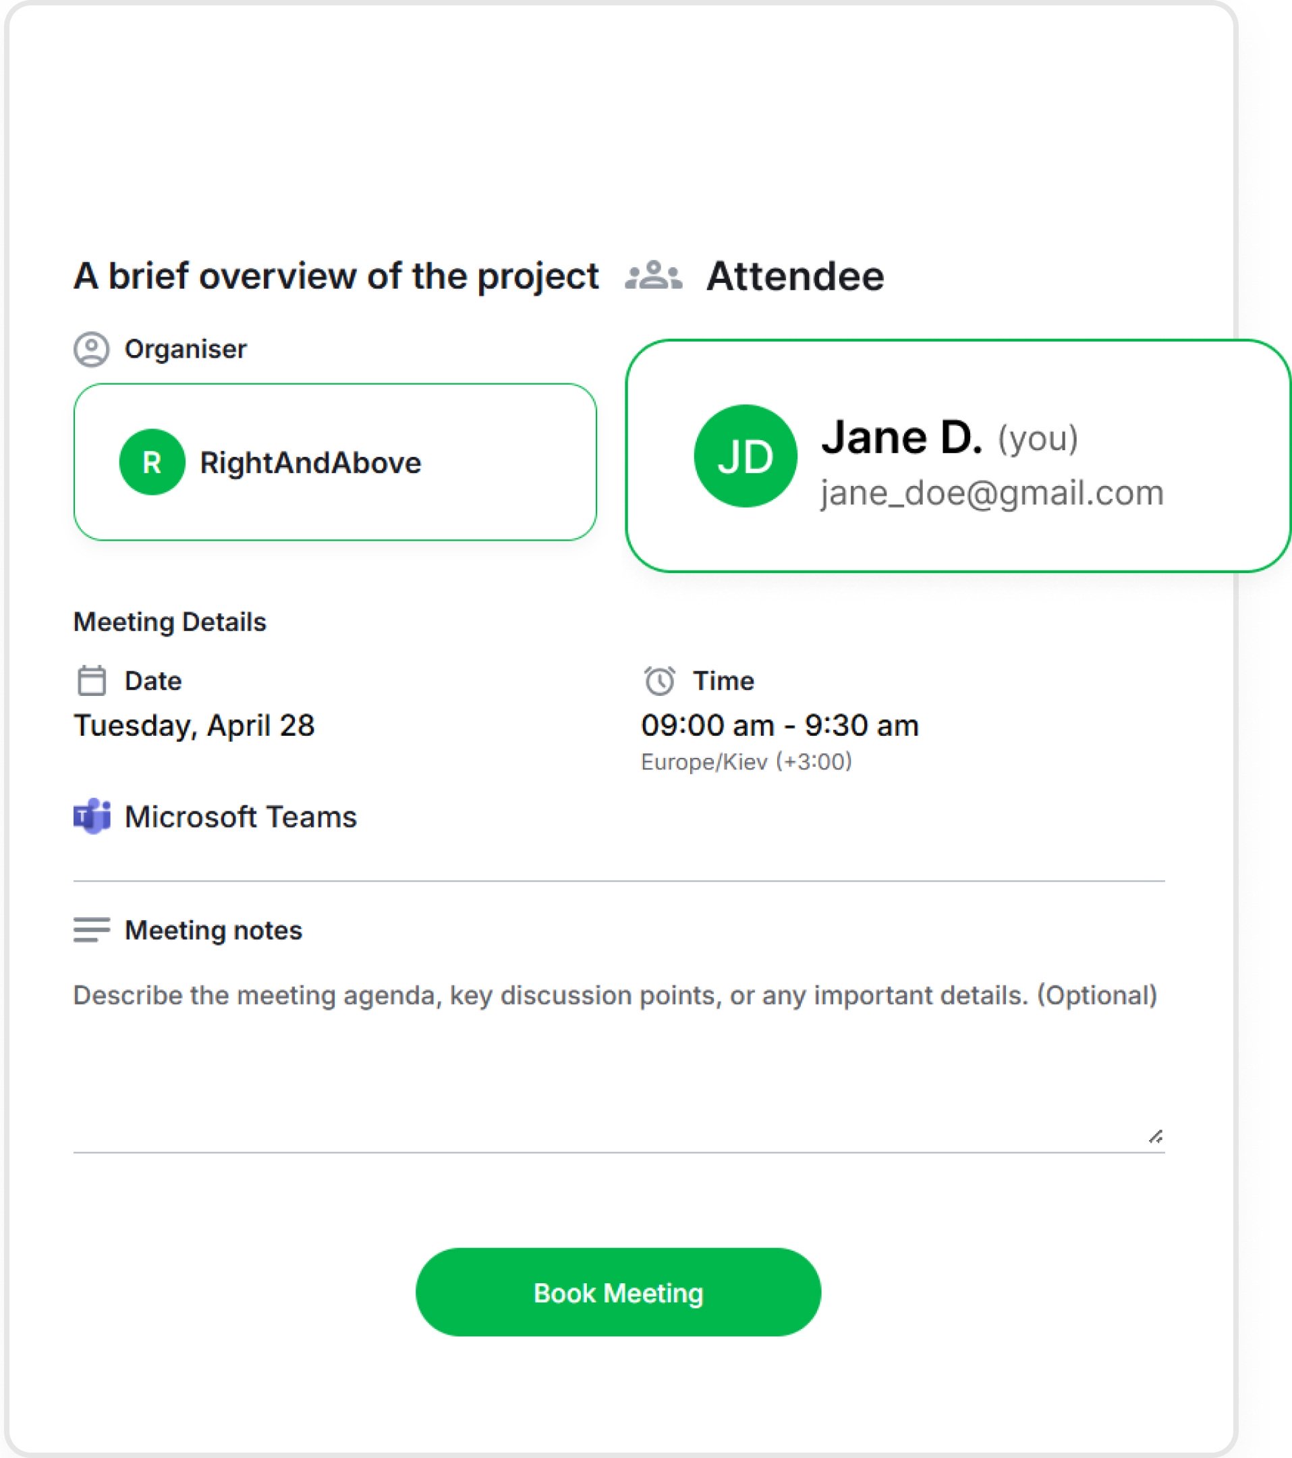Click the jane_doe@gmail.com email text
Image resolution: width=1292 pixels, height=1458 pixels.
(992, 493)
